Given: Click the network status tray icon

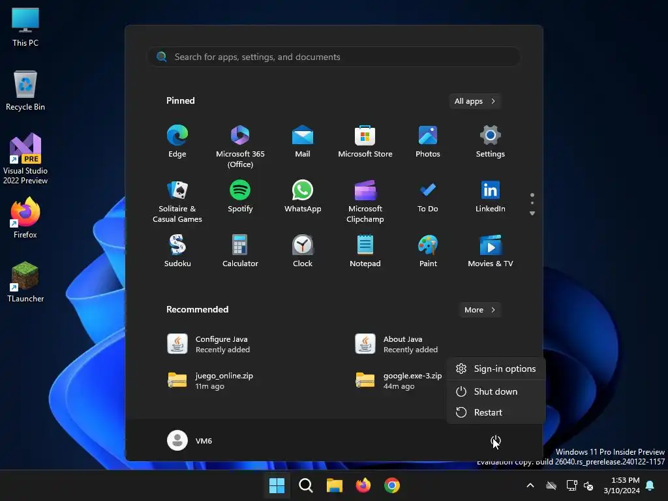Looking at the screenshot, I should coord(571,485).
